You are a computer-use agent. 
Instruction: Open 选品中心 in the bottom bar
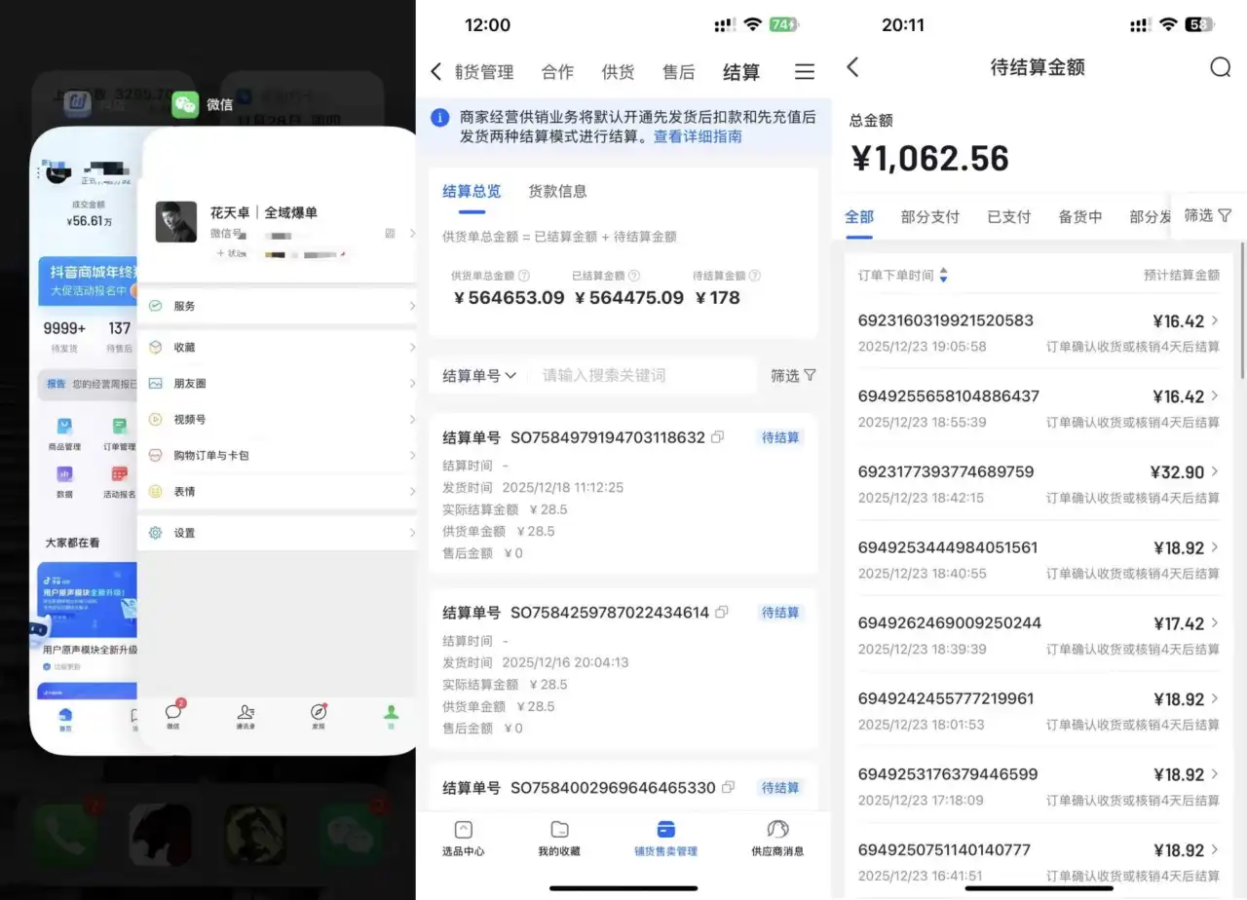pyautogui.click(x=464, y=838)
